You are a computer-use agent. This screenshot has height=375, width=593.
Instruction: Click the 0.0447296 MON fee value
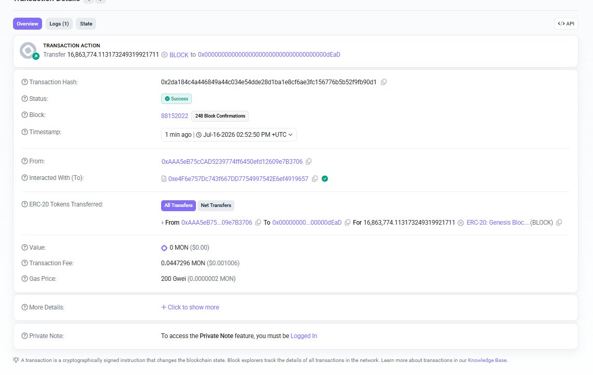tap(183, 263)
